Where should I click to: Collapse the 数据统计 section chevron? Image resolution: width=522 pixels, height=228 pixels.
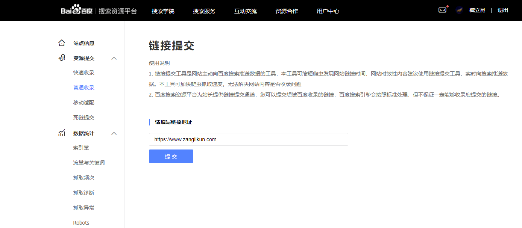pos(114,133)
